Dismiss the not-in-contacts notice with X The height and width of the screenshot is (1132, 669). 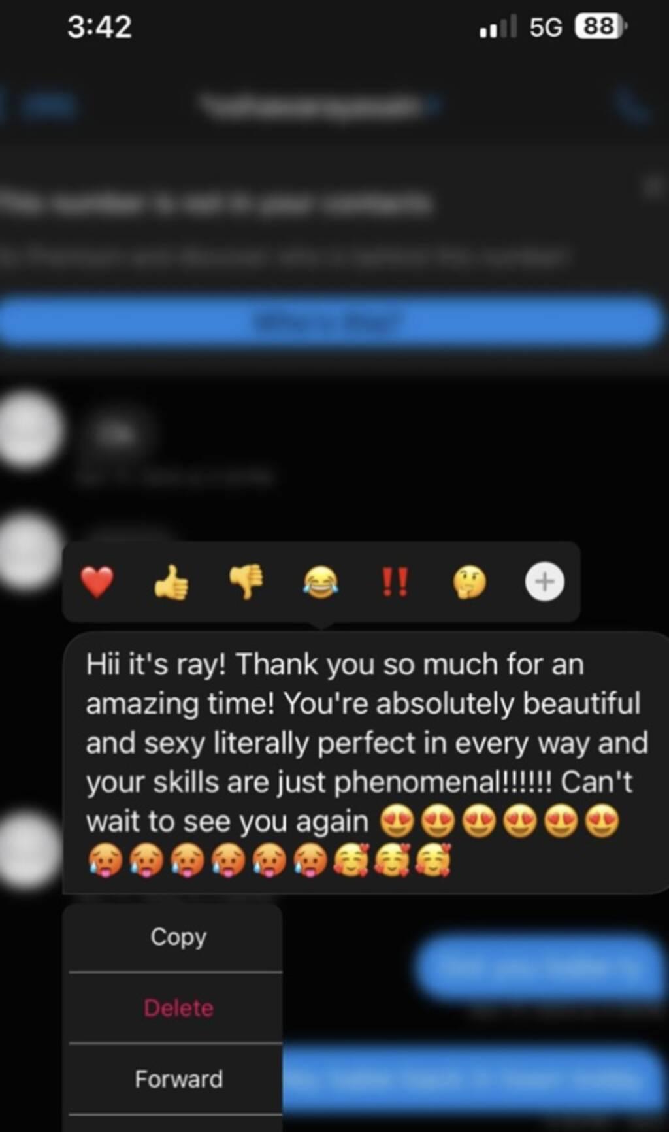(652, 187)
